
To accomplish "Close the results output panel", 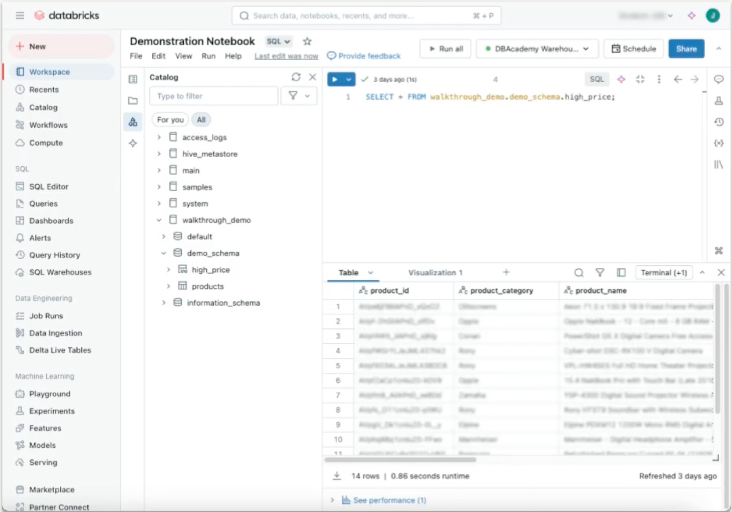I will point(721,273).
